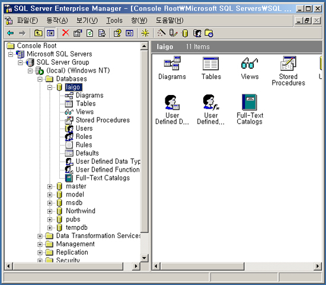Click tree pane vertical scrollbar down arrow
This screenshot has width=326, height=285.
144,258
